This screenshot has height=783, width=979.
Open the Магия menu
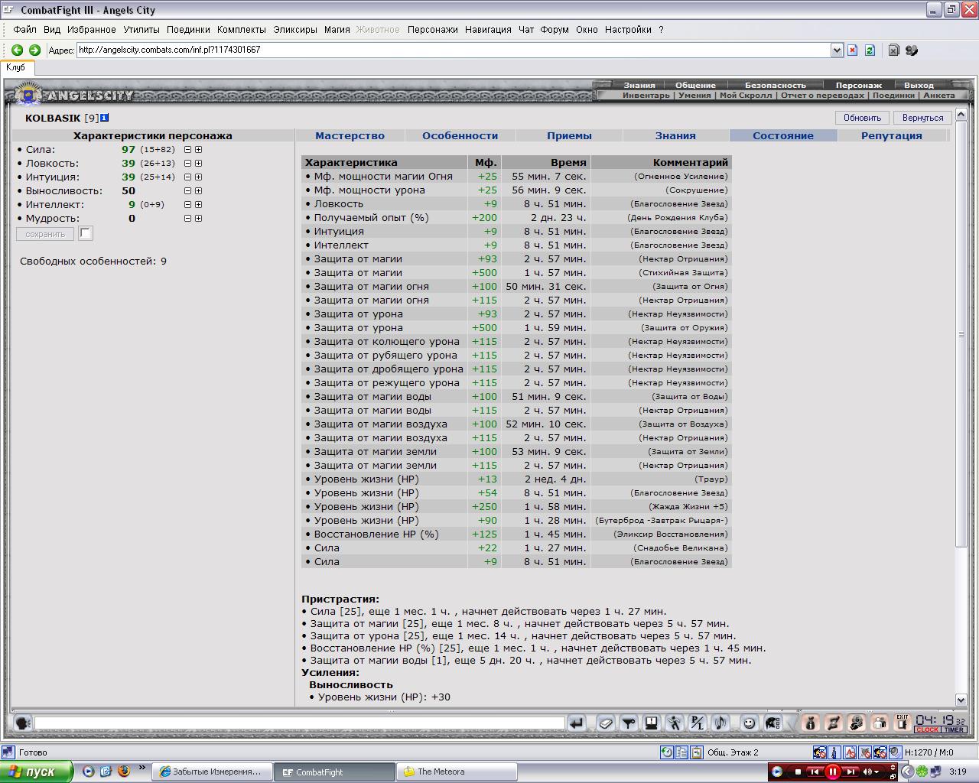coord(337,30)
